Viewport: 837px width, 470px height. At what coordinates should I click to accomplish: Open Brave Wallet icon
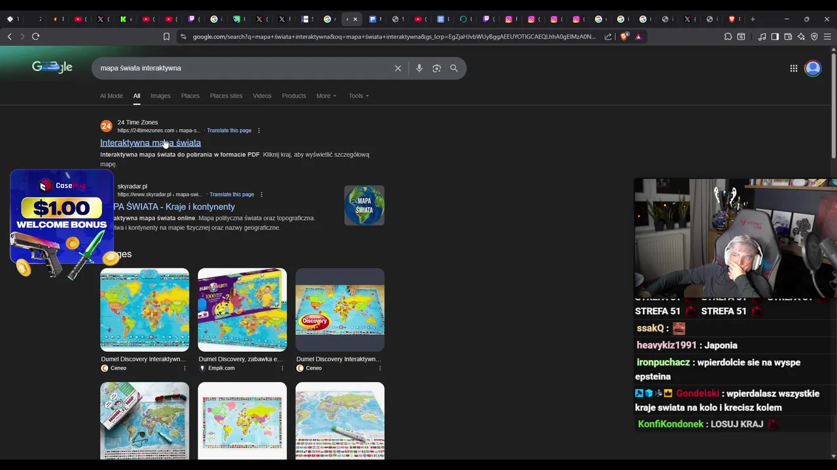(788, 37)
